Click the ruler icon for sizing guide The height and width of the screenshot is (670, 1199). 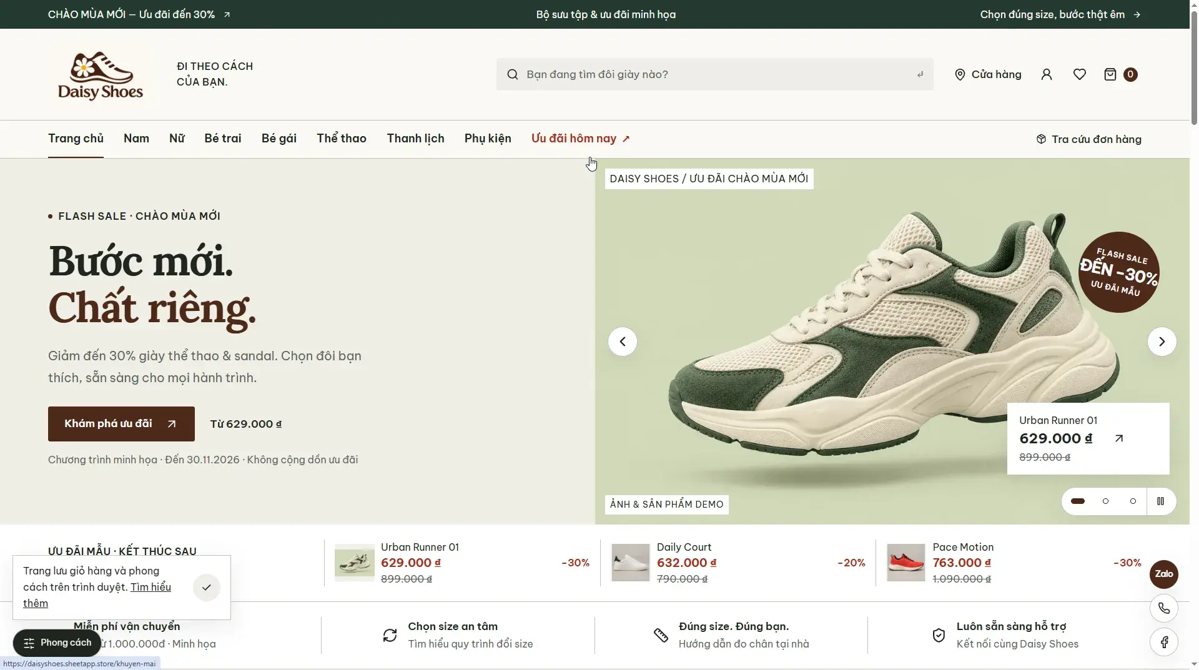tap(661, 635)
